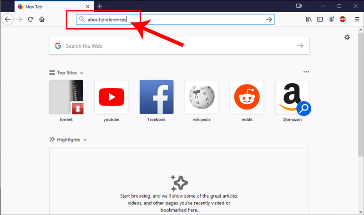Open the reddit top site tile
364x215 pixels.
247,97
